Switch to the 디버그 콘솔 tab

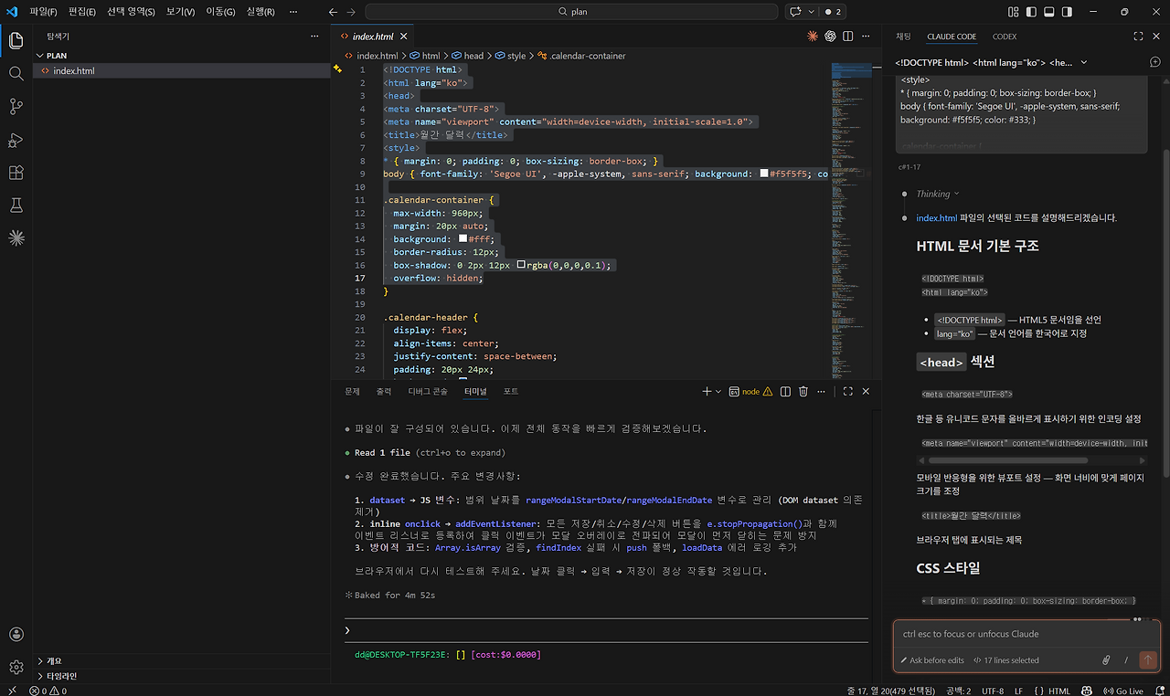[428, 392]
